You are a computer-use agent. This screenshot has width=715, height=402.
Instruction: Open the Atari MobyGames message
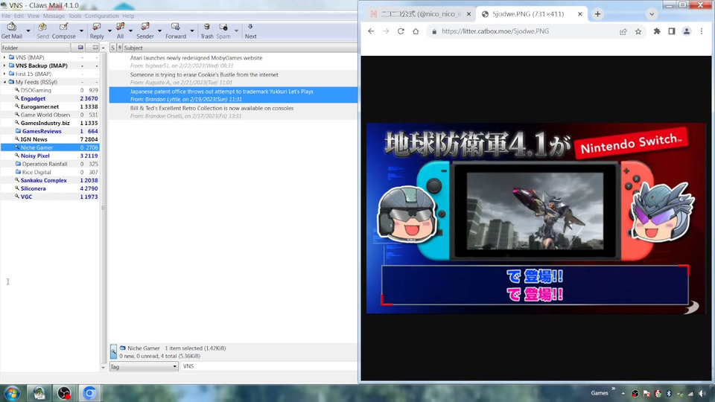click(233, 62)
